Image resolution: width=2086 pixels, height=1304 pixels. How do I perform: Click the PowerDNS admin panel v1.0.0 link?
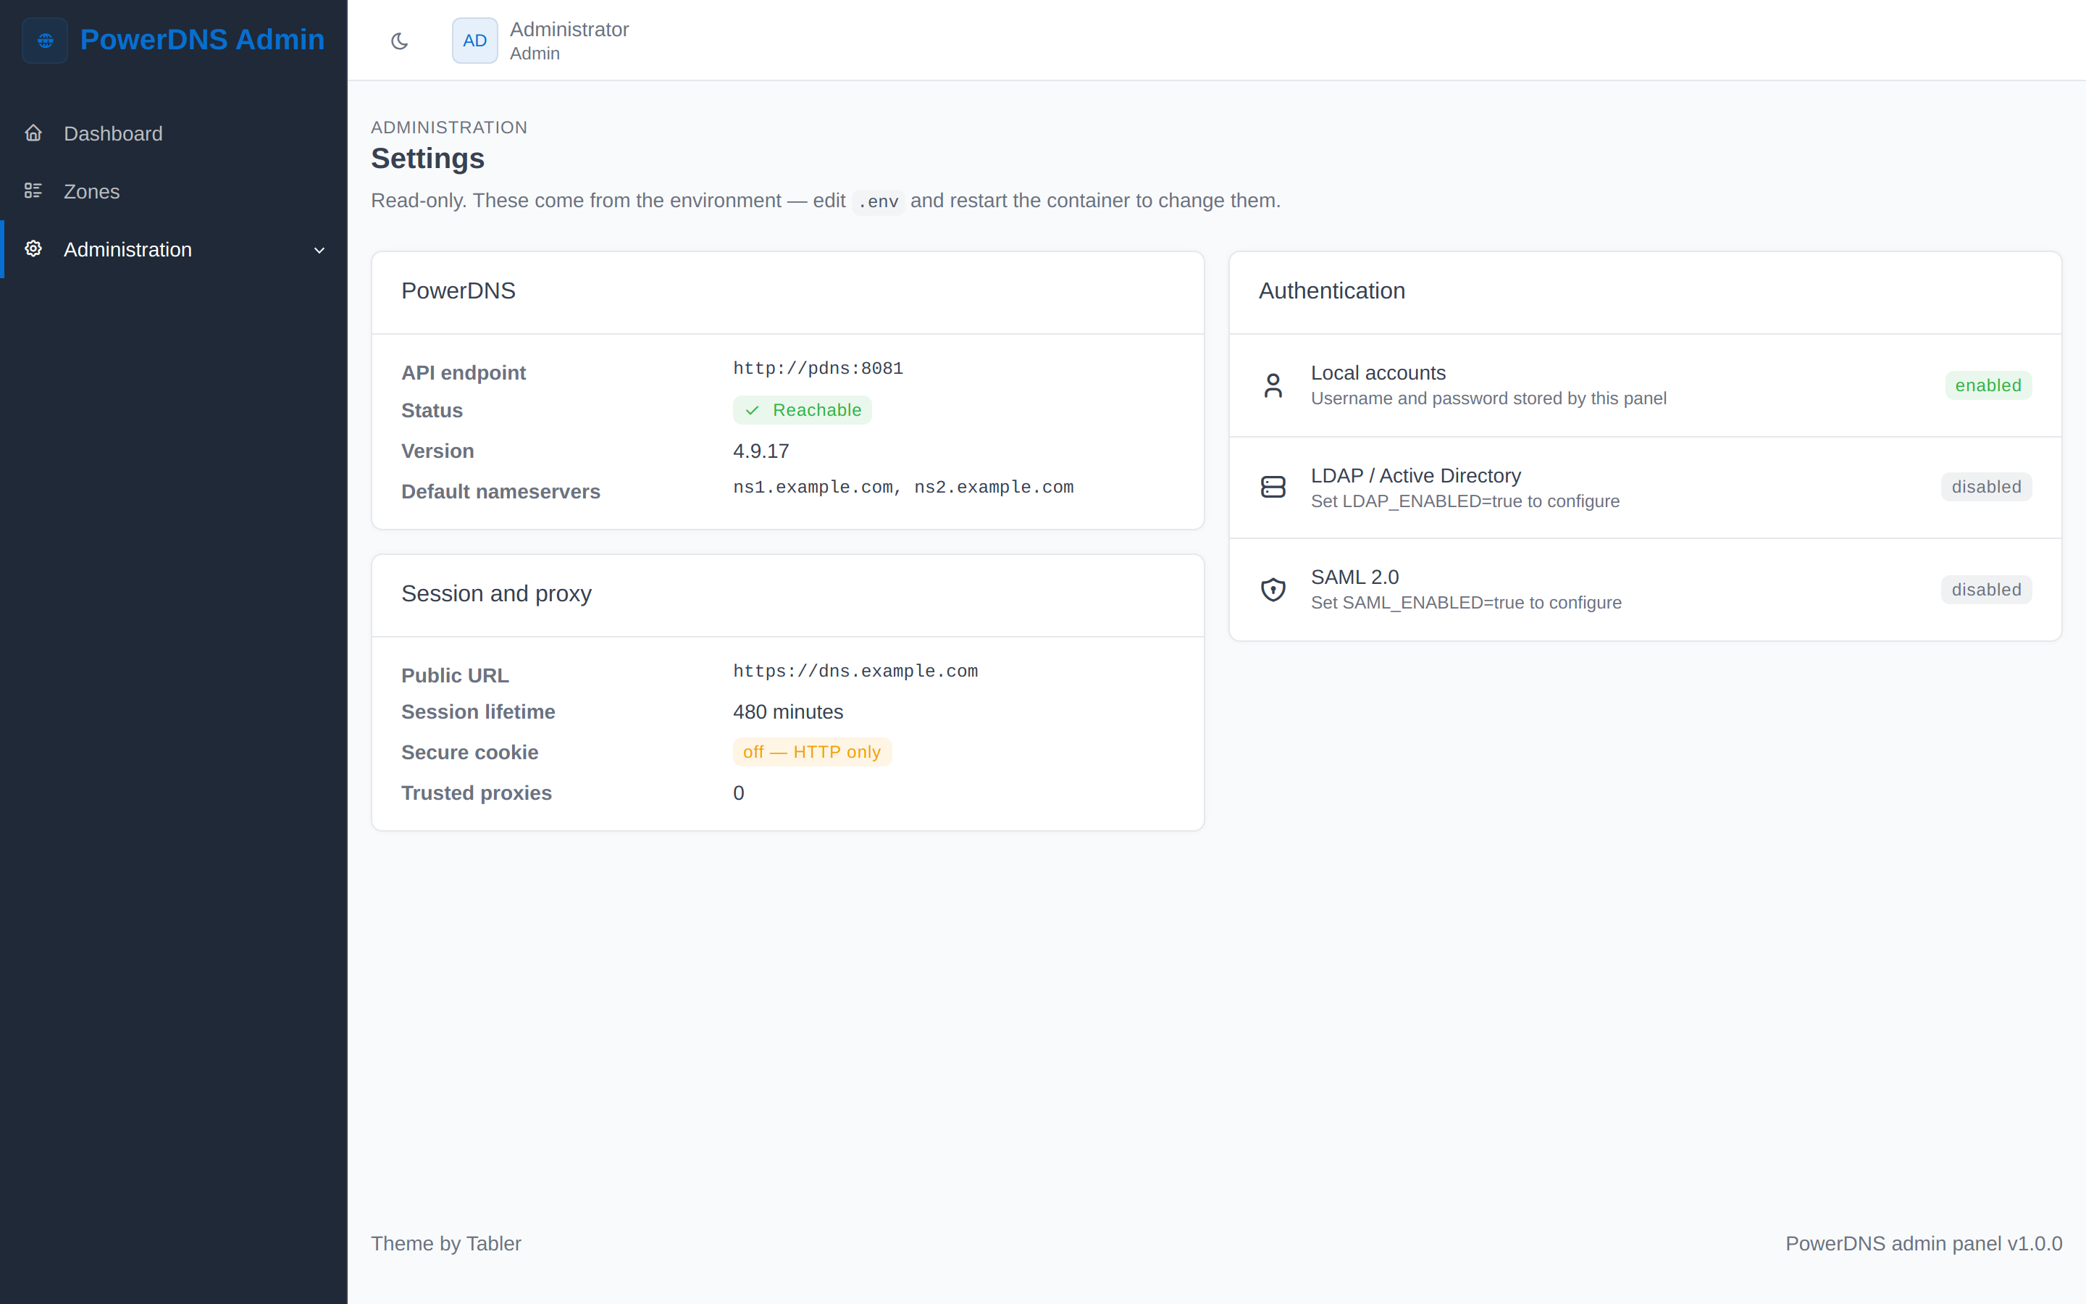point(1924,1242)
